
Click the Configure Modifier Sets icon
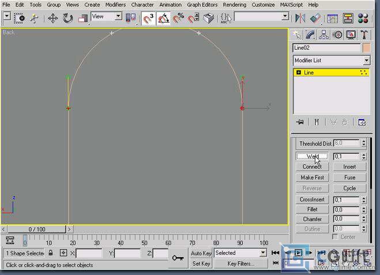click(x=362, y=122)
